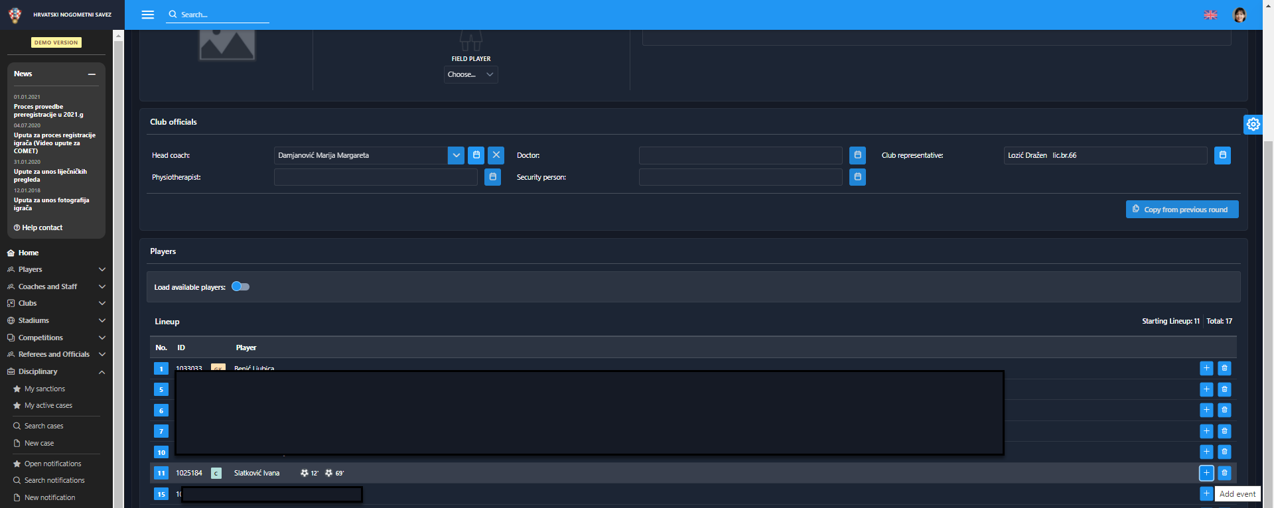Go to Home in the sidebar
The width and height of the screenshot is (1274, 508).
tap(28, 253)
